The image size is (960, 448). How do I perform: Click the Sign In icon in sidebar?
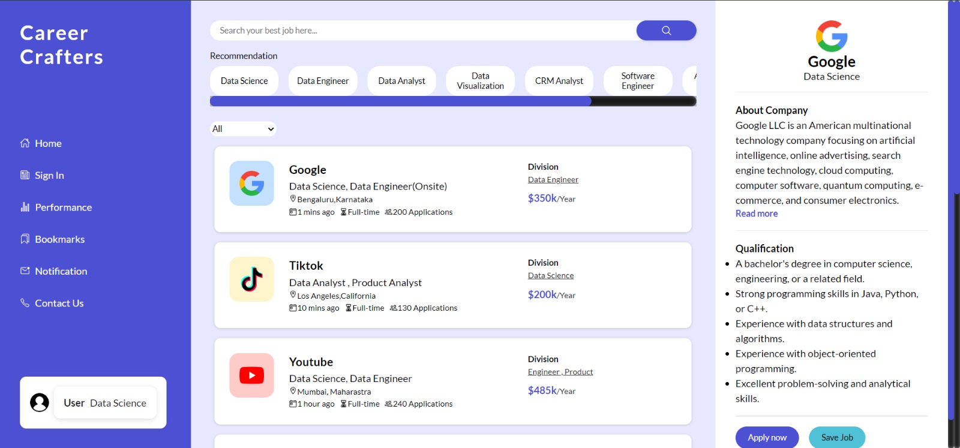pos(25,175)
